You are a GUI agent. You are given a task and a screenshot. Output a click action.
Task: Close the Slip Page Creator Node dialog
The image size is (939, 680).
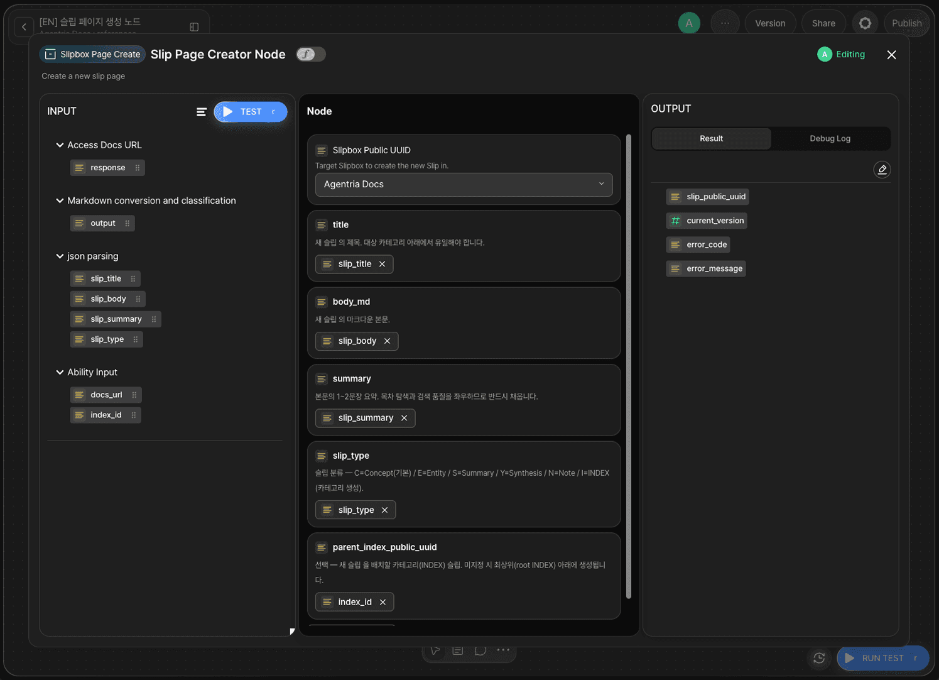(x=891, y=55)
